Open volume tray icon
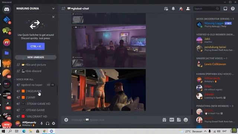The height and width of the screenshot is (134, 238). click(219, 131)
